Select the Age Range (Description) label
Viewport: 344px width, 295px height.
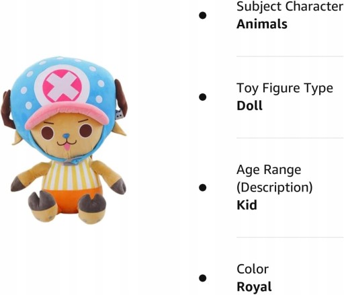point(275,178)
